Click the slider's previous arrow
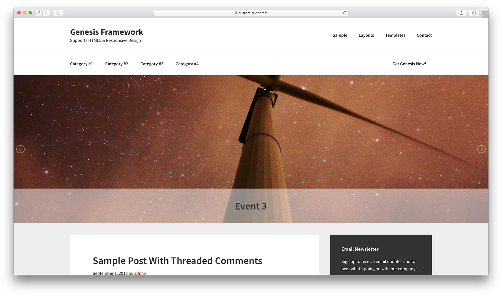 point(20,149)
